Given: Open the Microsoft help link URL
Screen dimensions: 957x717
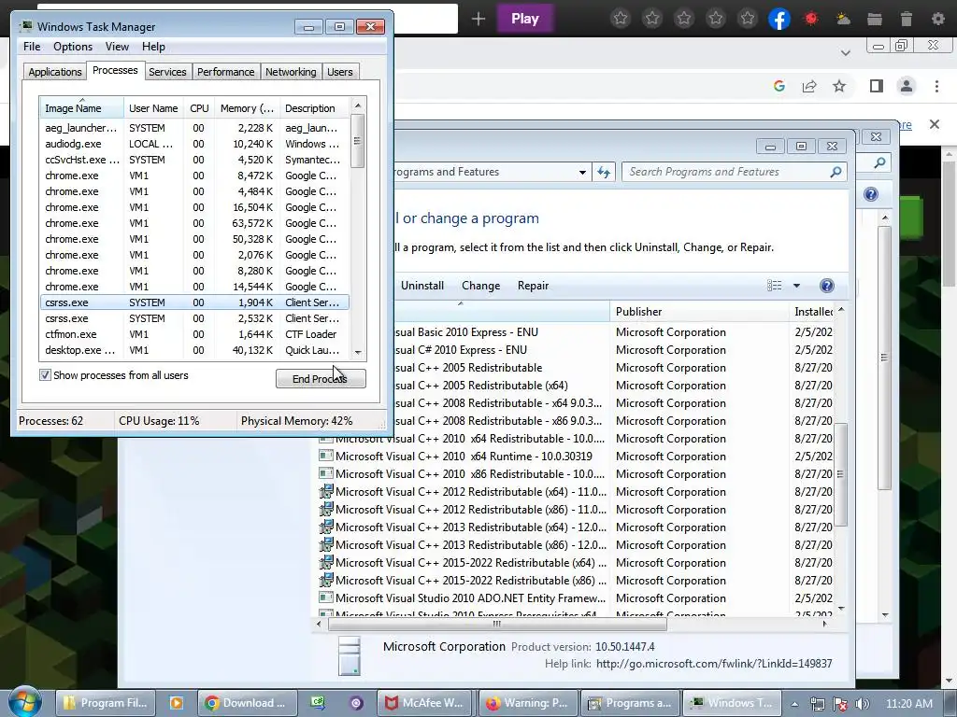Looking at the screenshot, I should coord(713,664).
